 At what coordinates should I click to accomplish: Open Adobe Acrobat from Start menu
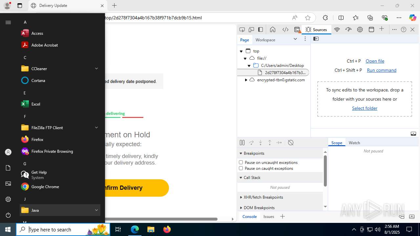coord(60,45)
